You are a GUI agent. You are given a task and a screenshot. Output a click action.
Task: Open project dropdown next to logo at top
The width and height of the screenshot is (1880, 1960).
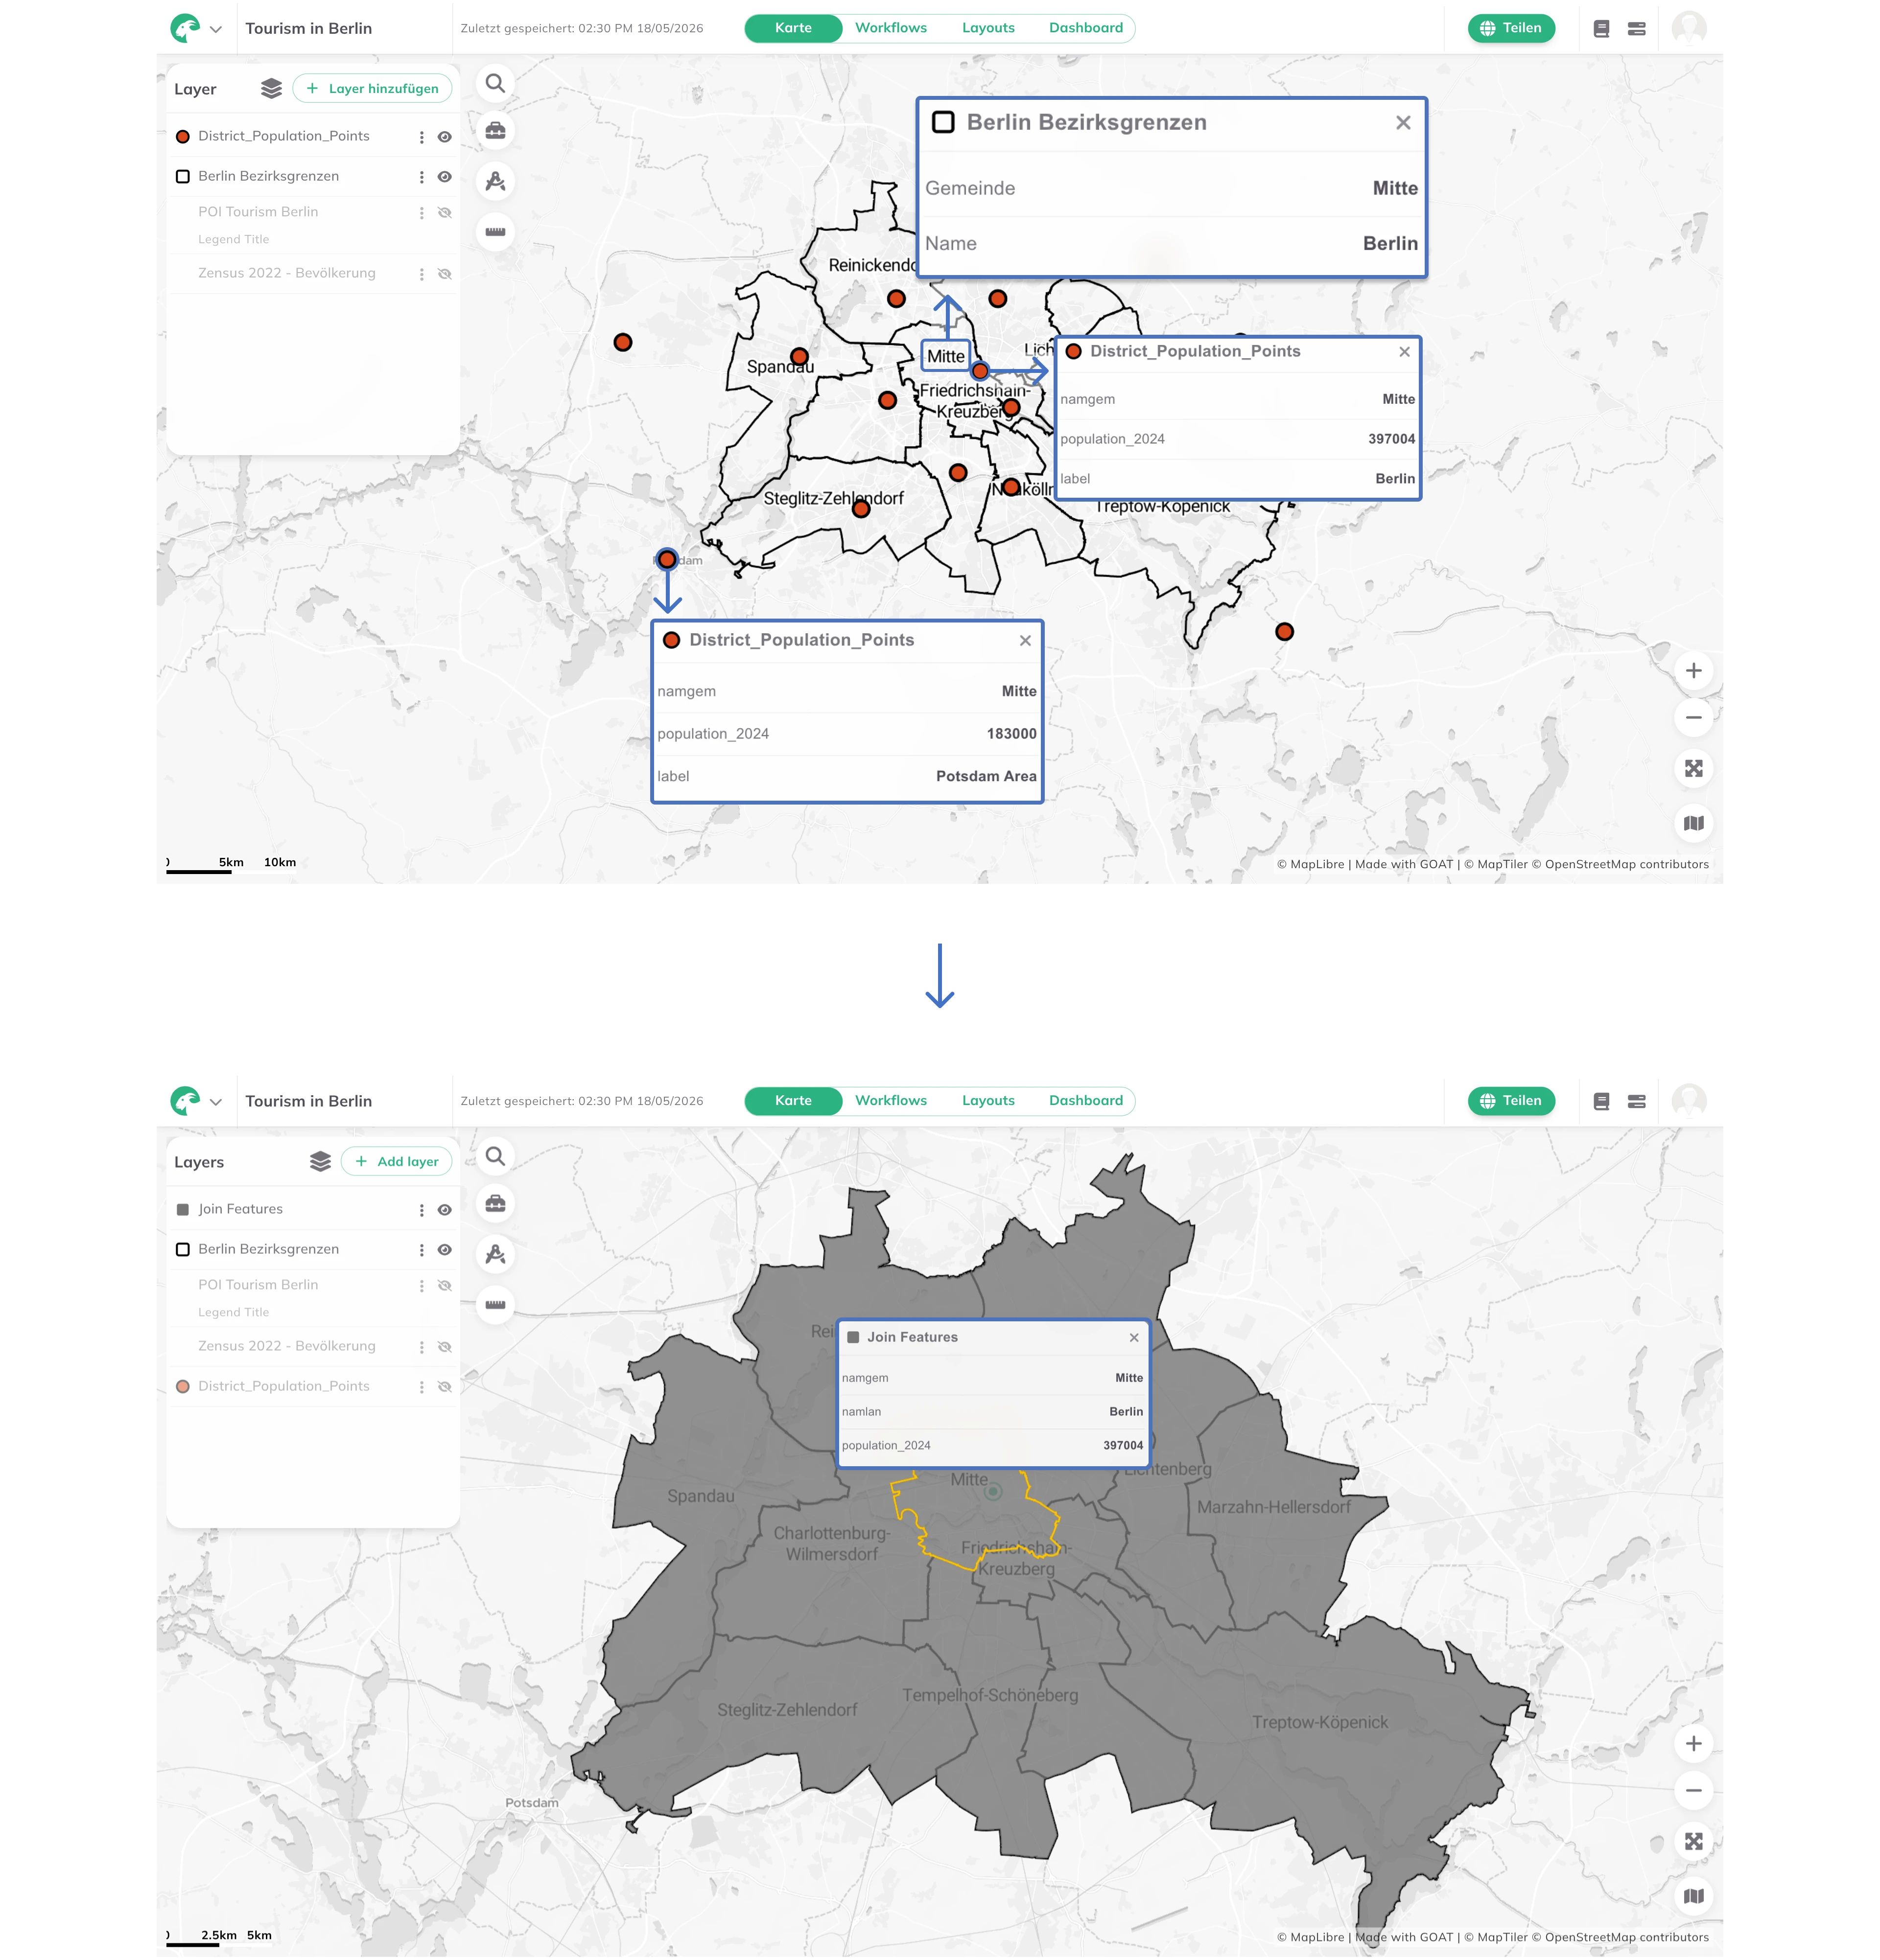(216, 29)
